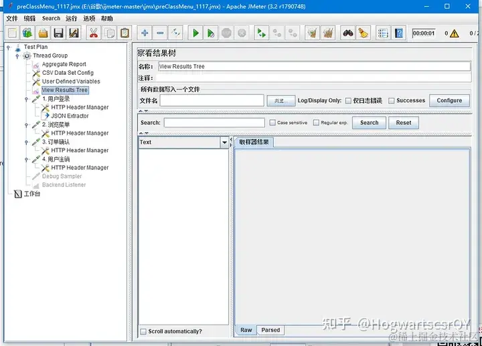The image size is (482, 346).
Task: Check the Case sensitive option
Action: 272,122
